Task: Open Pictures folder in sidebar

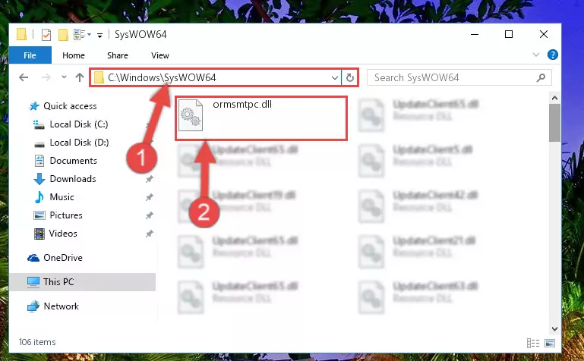Action: click(x=66, y=215)
